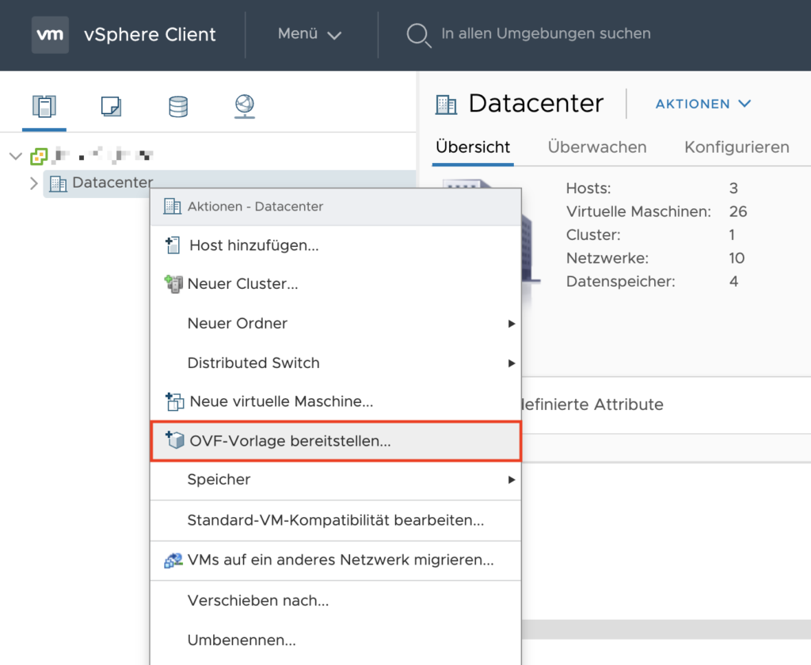
Task: Click the Datacenter tree node icon
Action: (58, 183)
